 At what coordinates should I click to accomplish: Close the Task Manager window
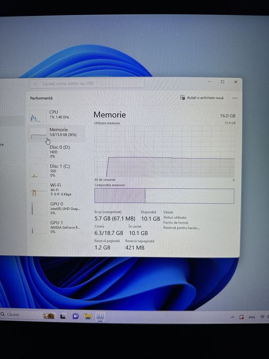(236, 82)
